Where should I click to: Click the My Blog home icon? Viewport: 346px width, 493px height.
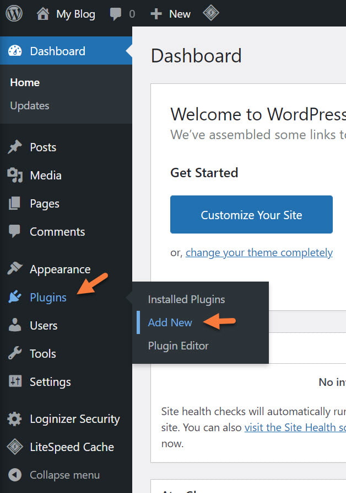coord(43,14)
